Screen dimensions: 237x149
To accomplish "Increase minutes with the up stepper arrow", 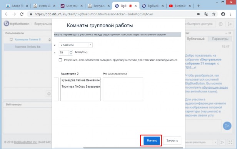I will click(x=71, y=51).
